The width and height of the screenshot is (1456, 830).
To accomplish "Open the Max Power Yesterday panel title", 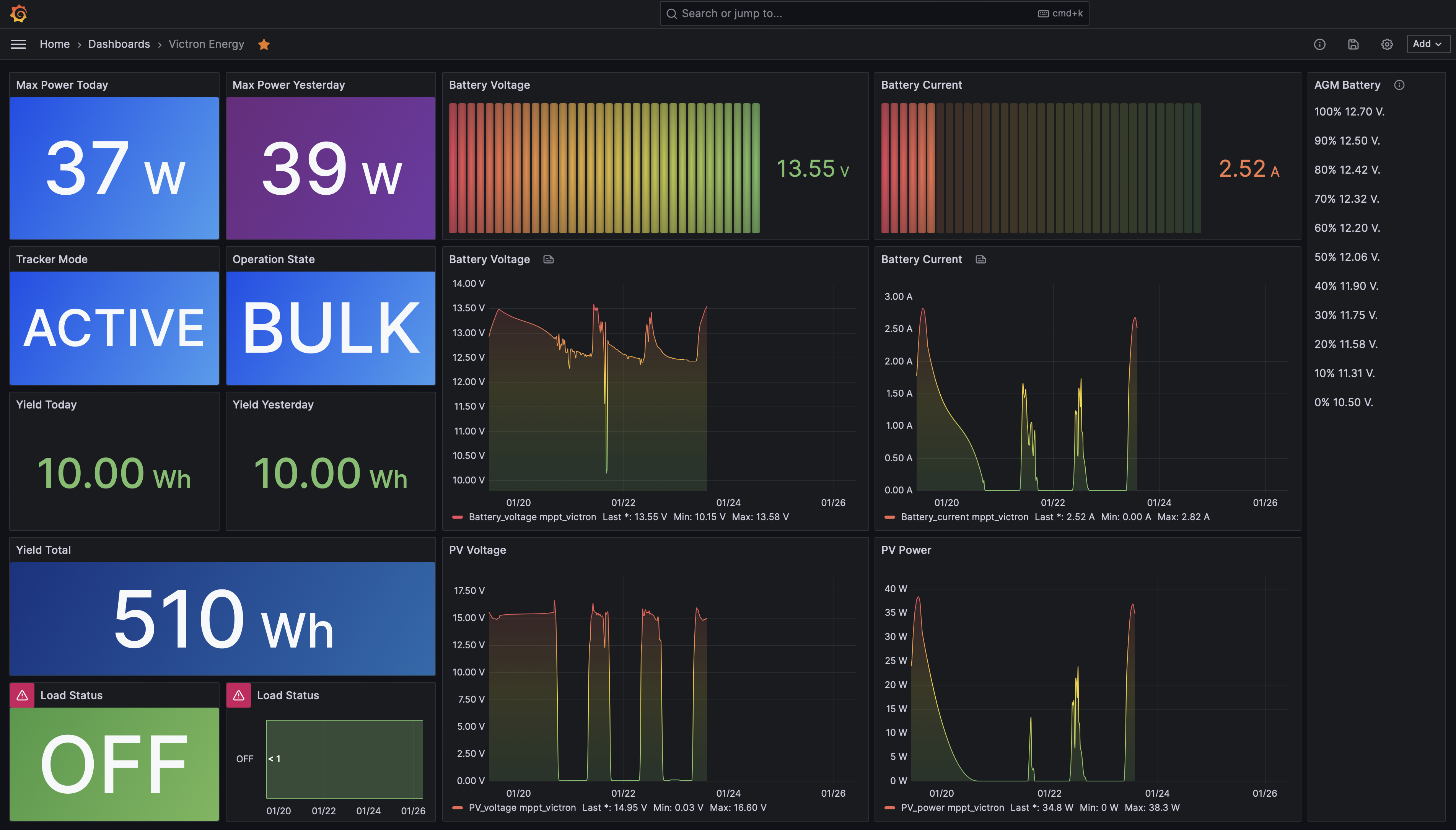I will [x=288, y=85].
